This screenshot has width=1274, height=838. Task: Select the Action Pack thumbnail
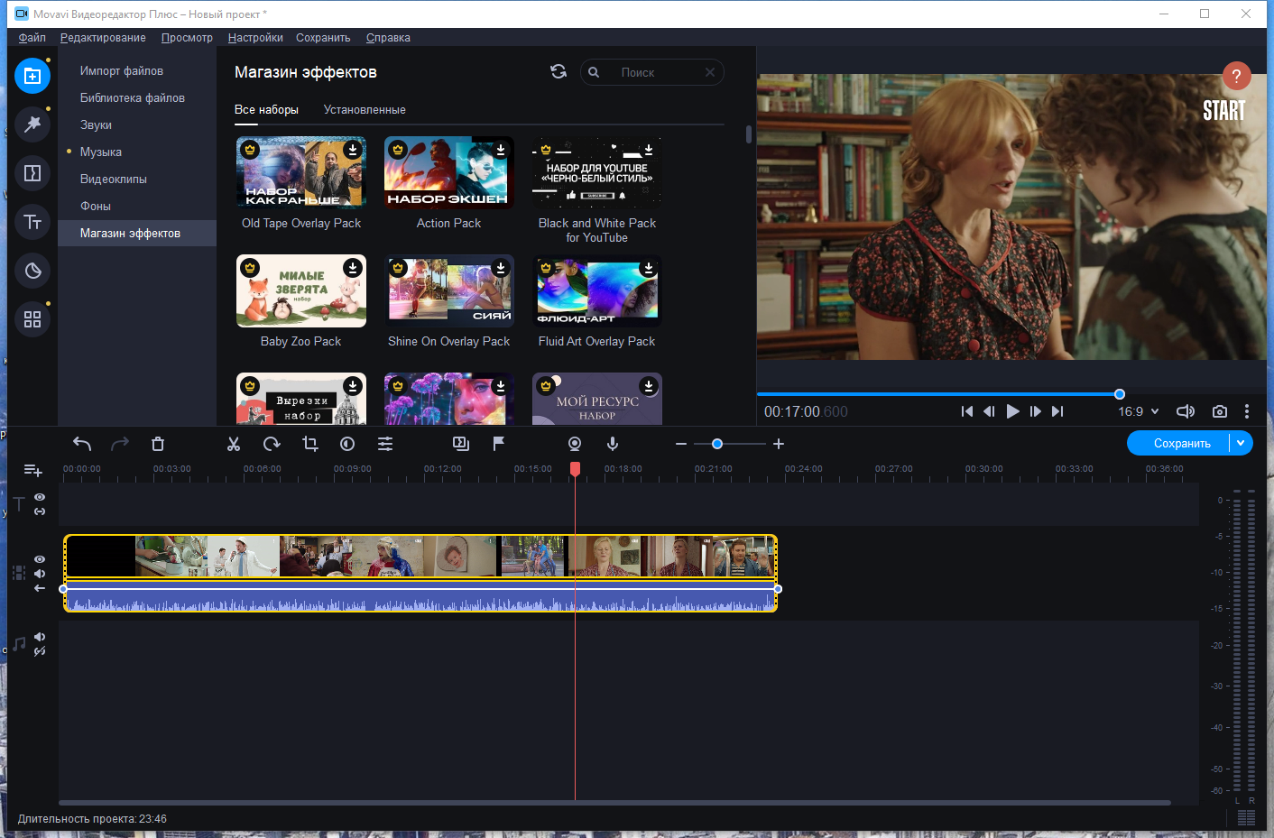(449, 172)
